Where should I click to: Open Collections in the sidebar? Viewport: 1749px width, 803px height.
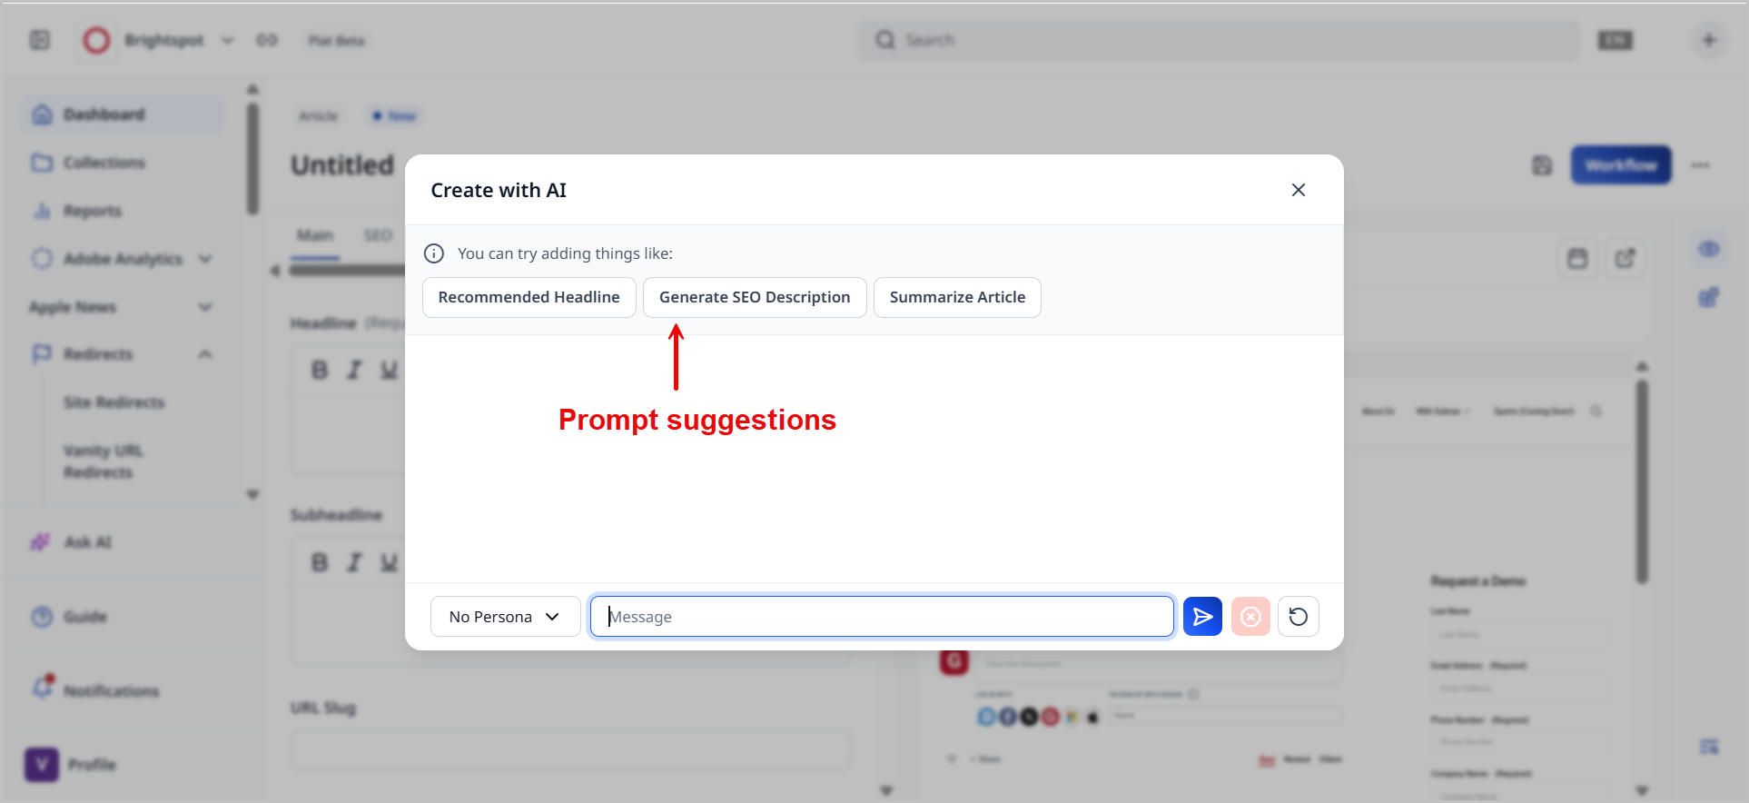[104, 163]
